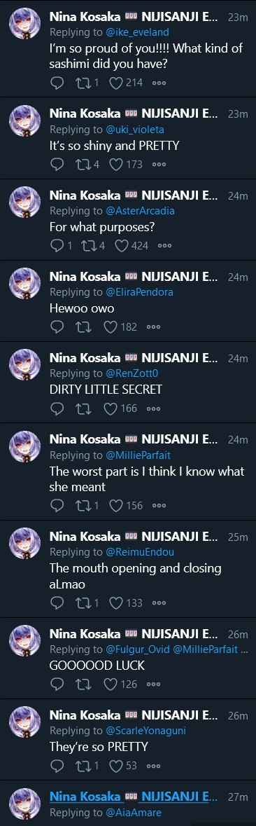Image resolution: width=256 pixels, height=826 pixels.
Task: Open the @AsterArcadia mention link
Action: pos(140,211)
